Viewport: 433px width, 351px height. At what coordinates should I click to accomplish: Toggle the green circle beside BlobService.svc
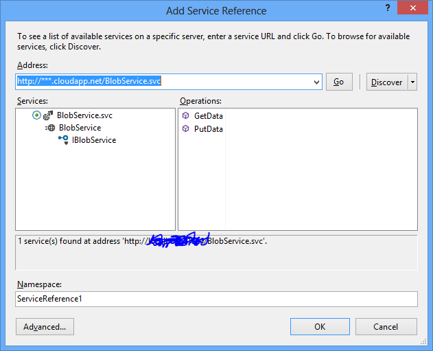[x=36, y=115]
